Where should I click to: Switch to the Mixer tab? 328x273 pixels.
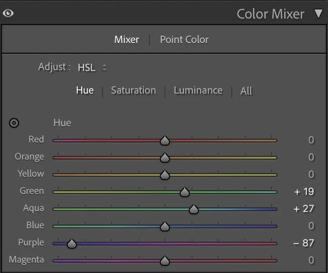127,39
